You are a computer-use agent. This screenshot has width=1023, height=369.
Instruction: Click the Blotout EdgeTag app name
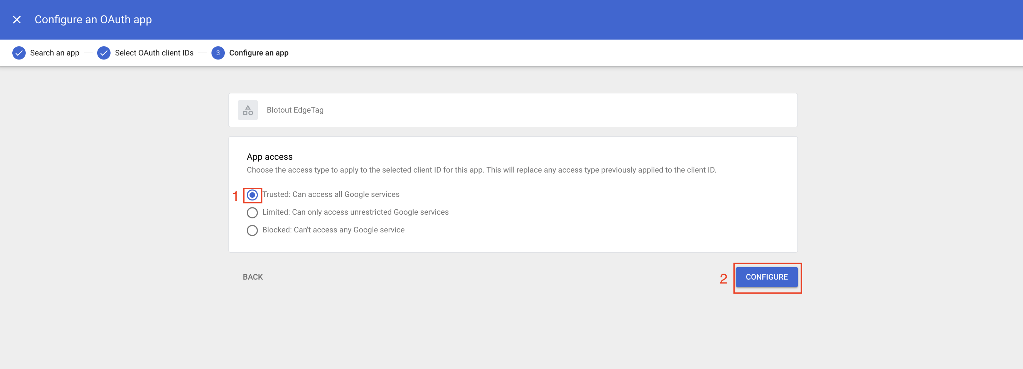[x=295, y=110]
